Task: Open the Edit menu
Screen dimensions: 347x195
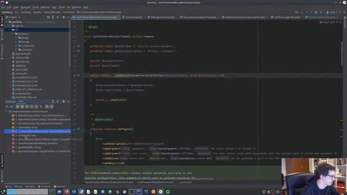Action: (x=9, y=7)
